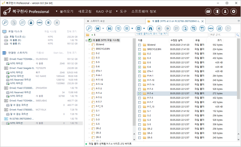Check the $Extend folder checkbox in file list
The width and height of the screenshot is (241, 147).
139,45
